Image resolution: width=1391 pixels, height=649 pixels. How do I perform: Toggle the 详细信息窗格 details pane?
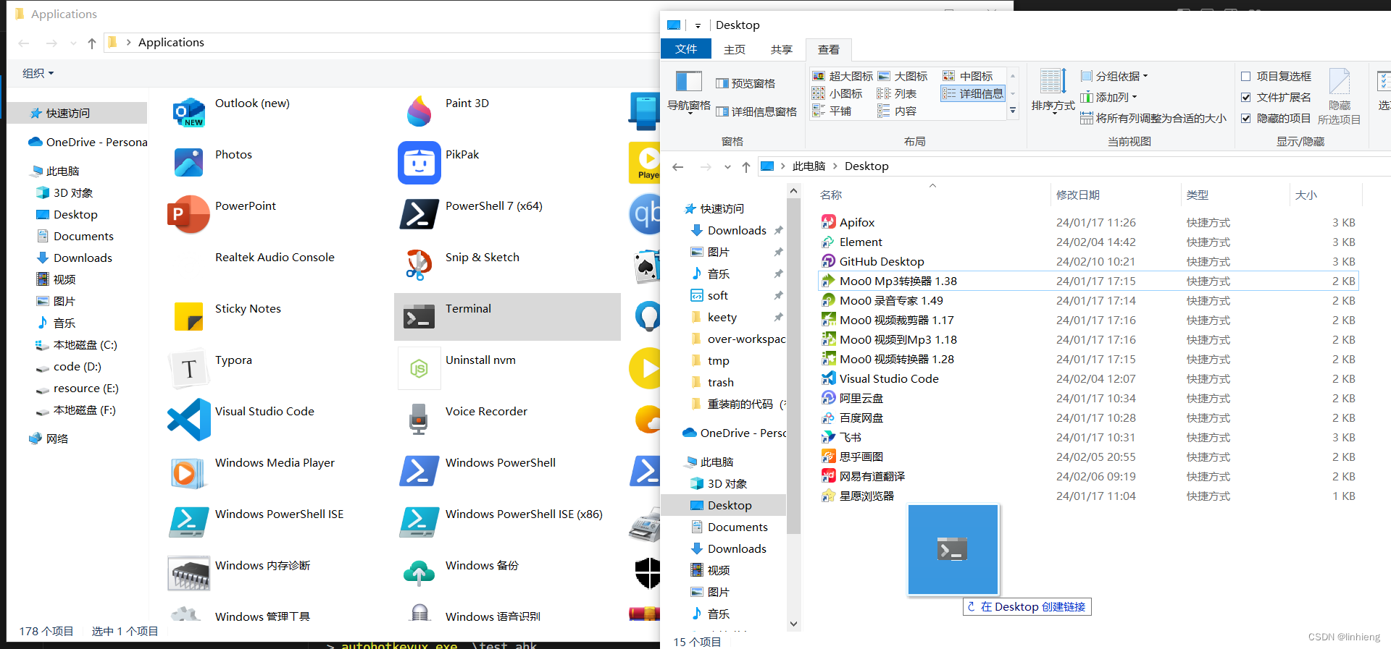pos(756,111)
